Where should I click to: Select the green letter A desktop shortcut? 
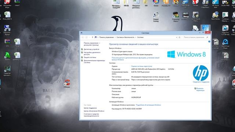click(x=7, y=56)
